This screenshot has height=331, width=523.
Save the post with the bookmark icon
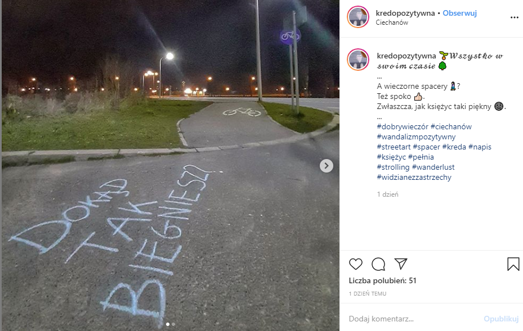(x=513, y=264)
